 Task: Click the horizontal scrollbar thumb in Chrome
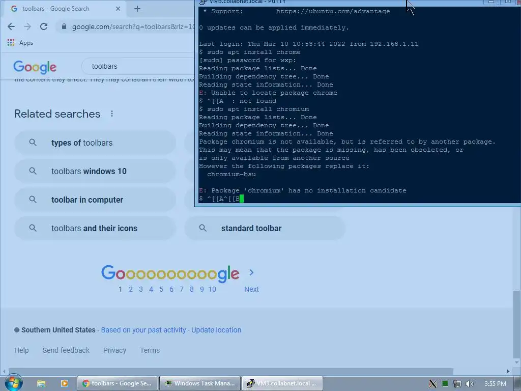(231, 371)
